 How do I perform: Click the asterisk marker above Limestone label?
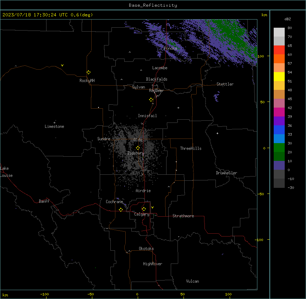pos(54,123)
